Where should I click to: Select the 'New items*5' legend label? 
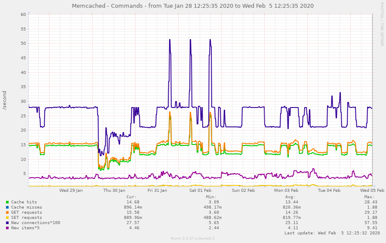[25, 228]
